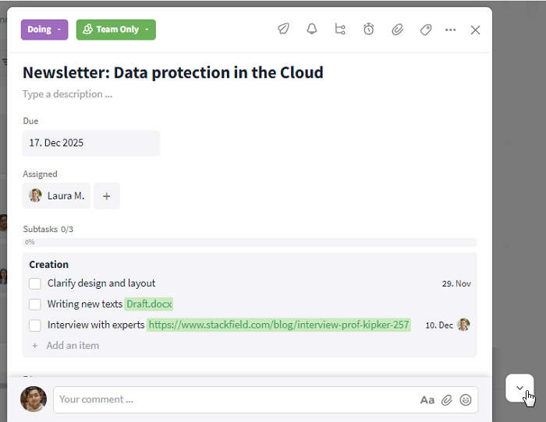This screenshot has height=422, width=546.
Task: Mark Interview with experts as done
Action: point(35,325)
